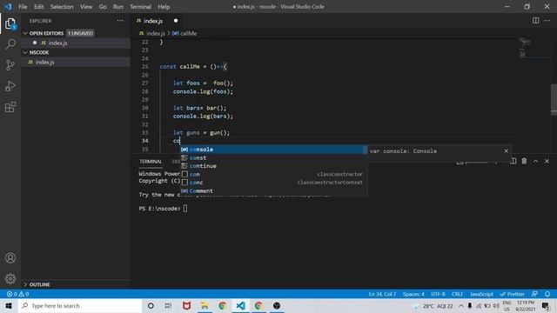Show hidden system tray icons
Image resolution: width=557 pixels, height=313 pixels.
[x=460, y=305]
